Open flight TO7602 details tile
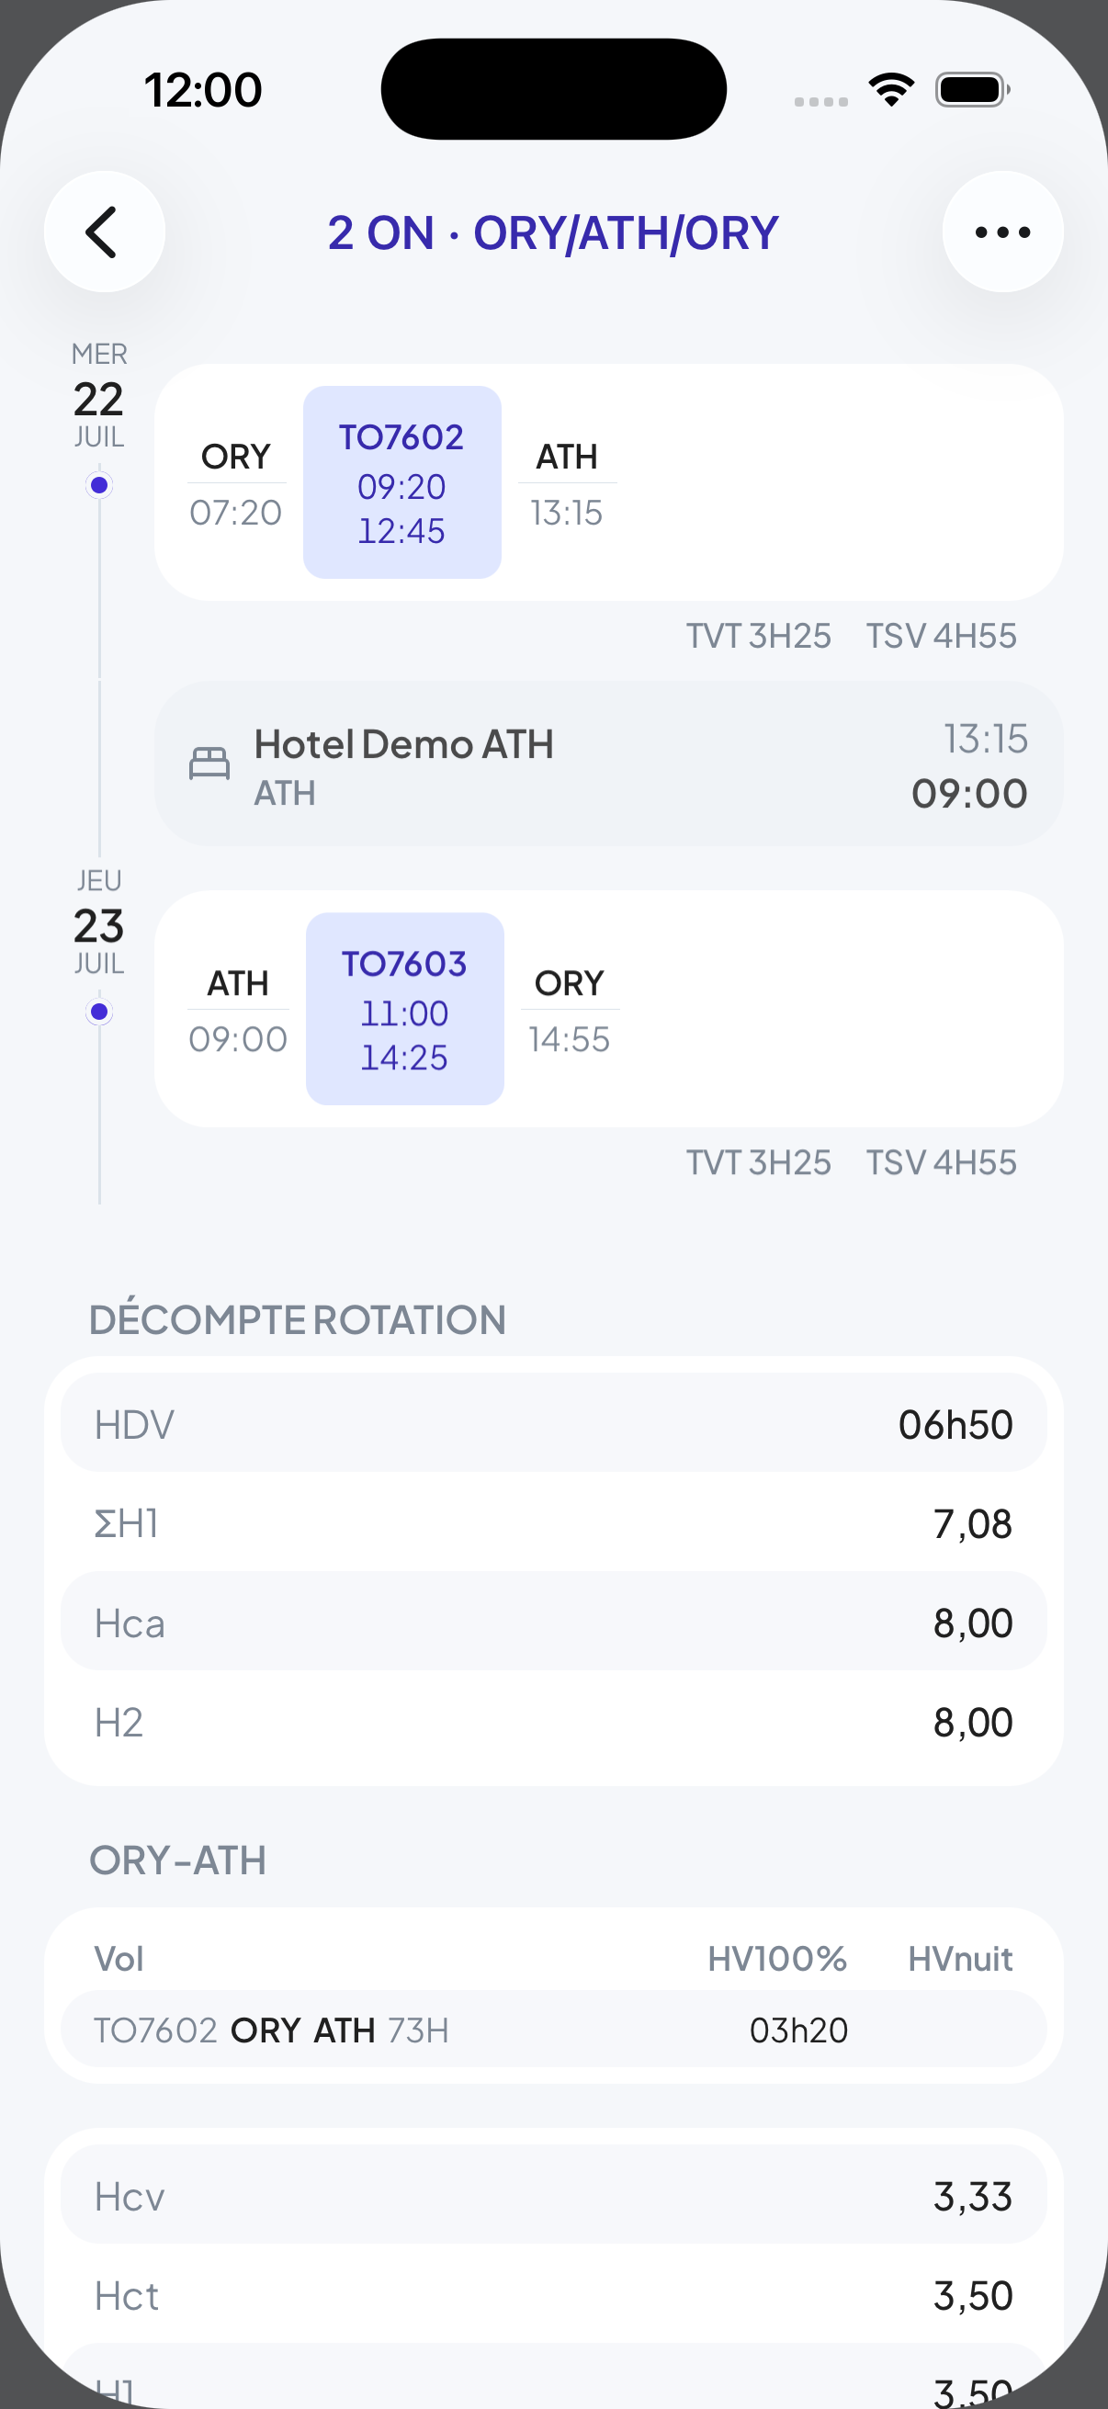The image size is (1108, 2409). 402,482
